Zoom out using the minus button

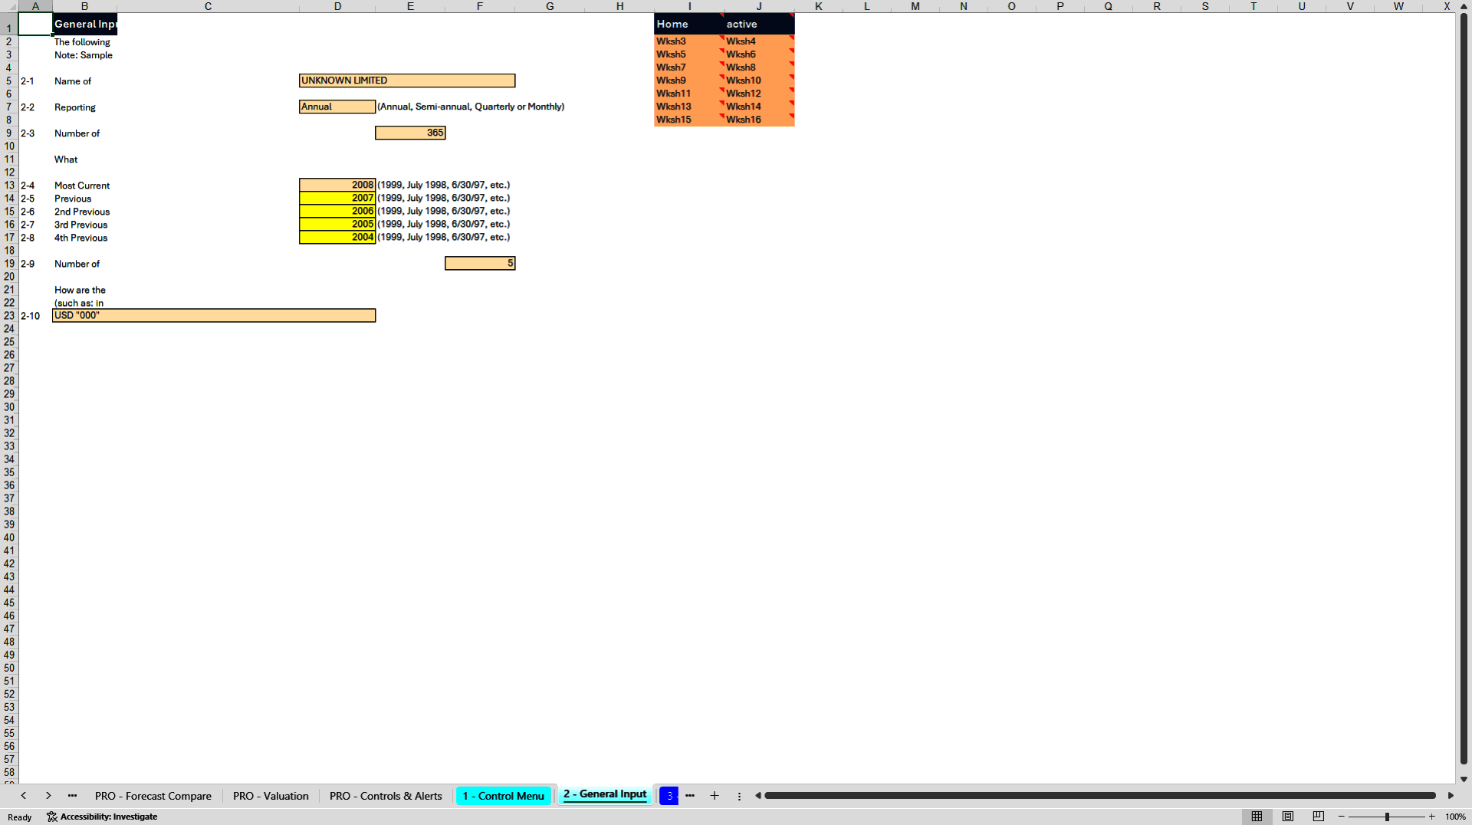point(1342,817)
